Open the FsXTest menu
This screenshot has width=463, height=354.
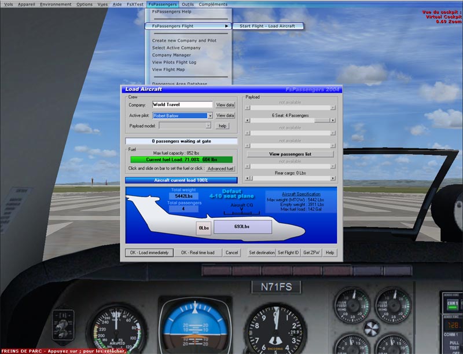(x=135, y=5)
